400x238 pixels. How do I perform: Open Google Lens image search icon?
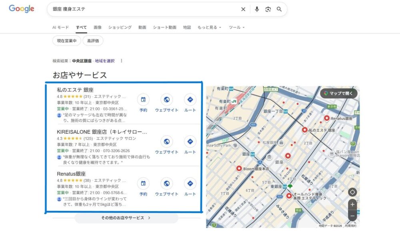click(x=268, y=9)
